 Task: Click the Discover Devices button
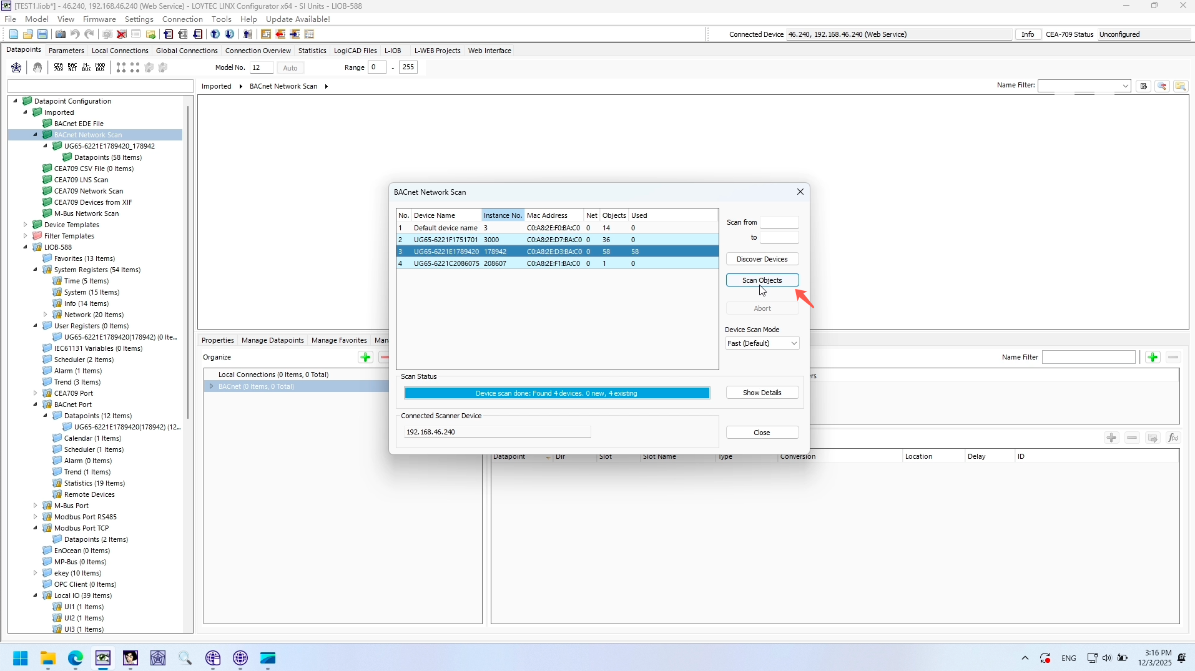pyautogui.click(x=762, y=259)
